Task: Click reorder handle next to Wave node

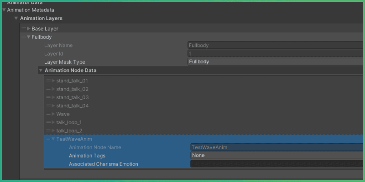Action: pos(48,114)
